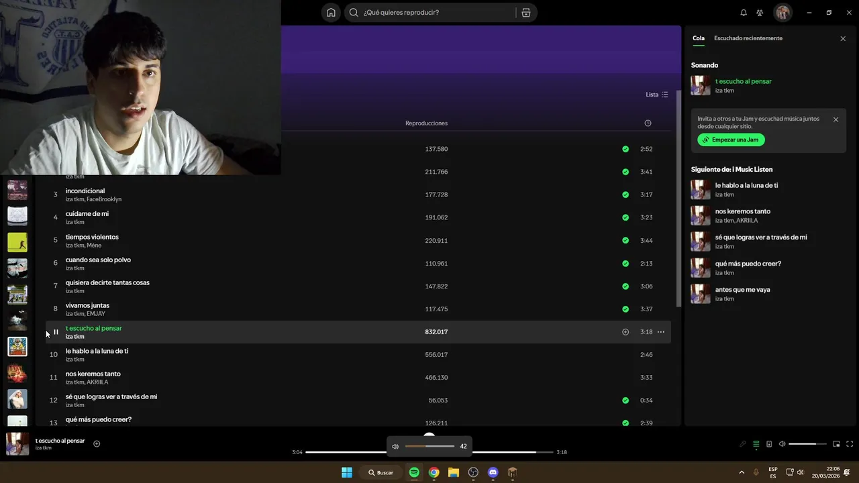Toggle saved check for cuídame de mi
The image size is (859, 483).
pos(625,217)
